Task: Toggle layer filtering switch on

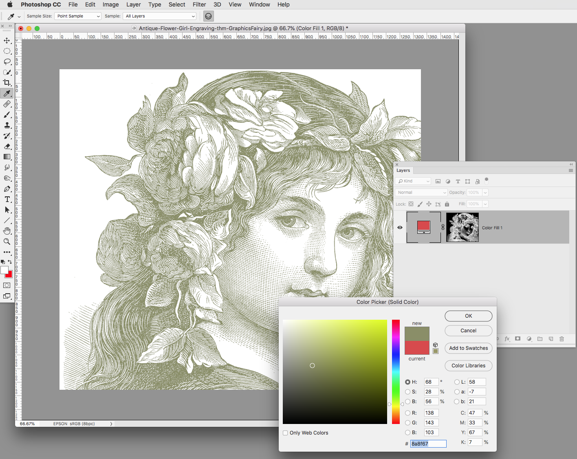Action: click(x=487, y=180)
